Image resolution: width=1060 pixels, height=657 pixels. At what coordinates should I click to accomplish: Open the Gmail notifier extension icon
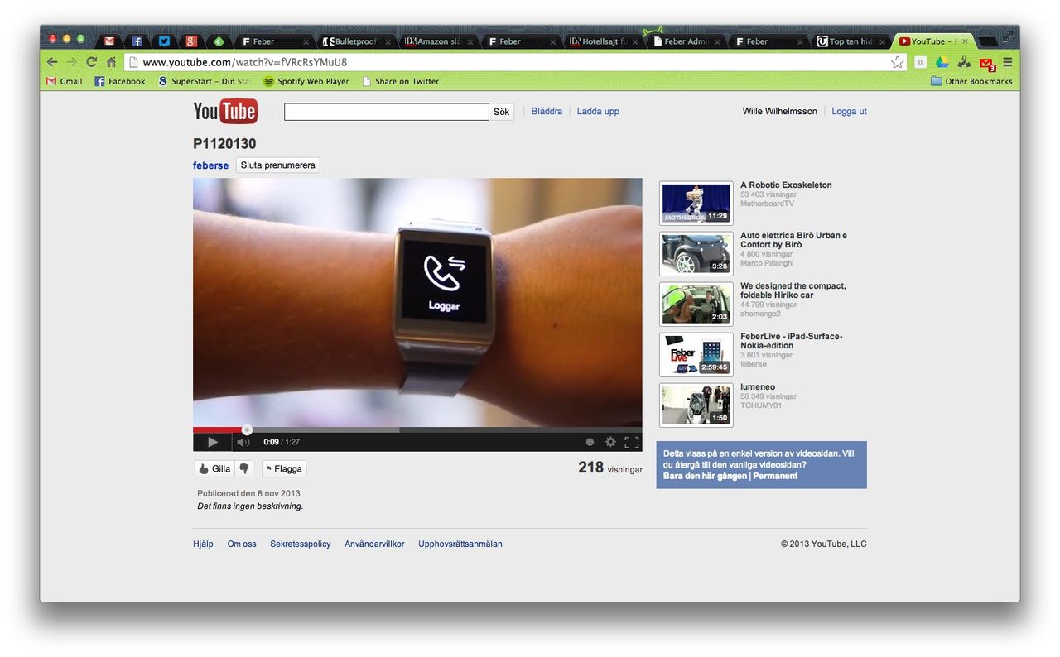985,61
